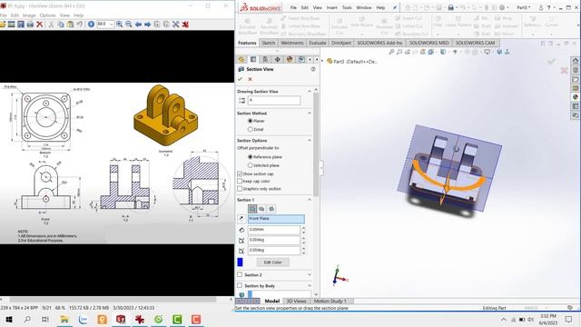Screen dimensions: 581x327
Task: Click FeatureManager design tree tab icon
Action: click(241, 59)
